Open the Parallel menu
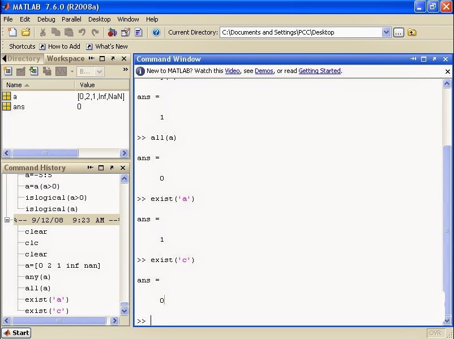Screen dimensions: 454x339 point(71,19)
